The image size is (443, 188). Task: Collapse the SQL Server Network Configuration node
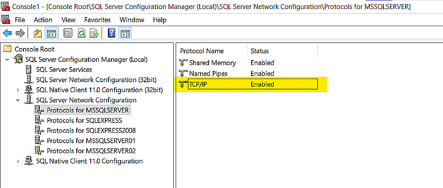18,100
